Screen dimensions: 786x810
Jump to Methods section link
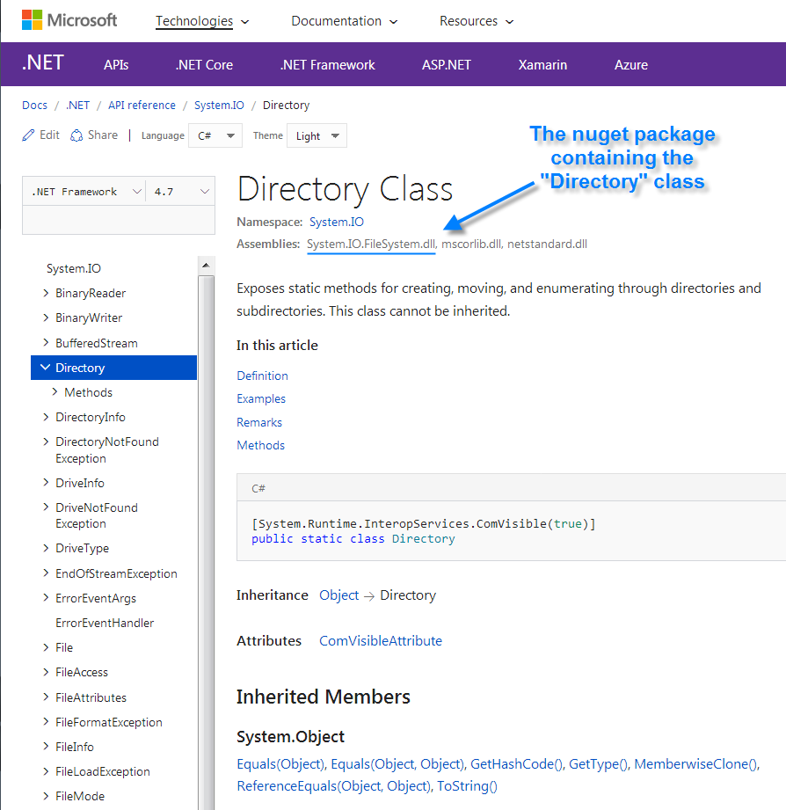pyautogui.click(x=261, y=445)
